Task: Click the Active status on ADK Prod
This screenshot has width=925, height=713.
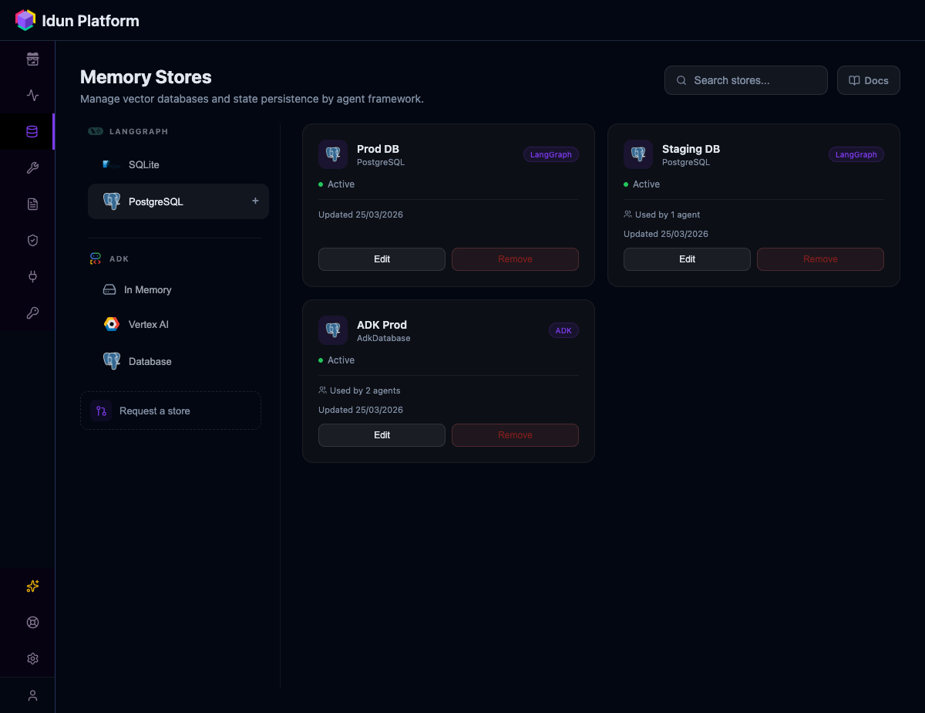Action: (x=336, y=360)
